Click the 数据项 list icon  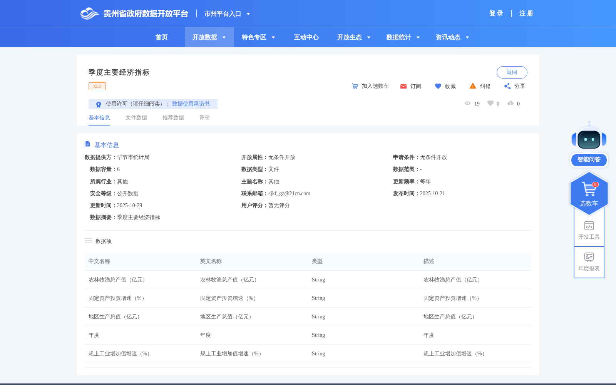pos(89,241)
